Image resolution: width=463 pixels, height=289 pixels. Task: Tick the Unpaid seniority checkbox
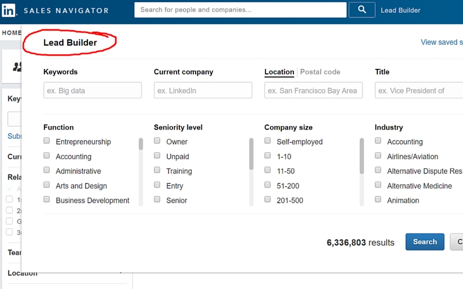click(157, 155)
